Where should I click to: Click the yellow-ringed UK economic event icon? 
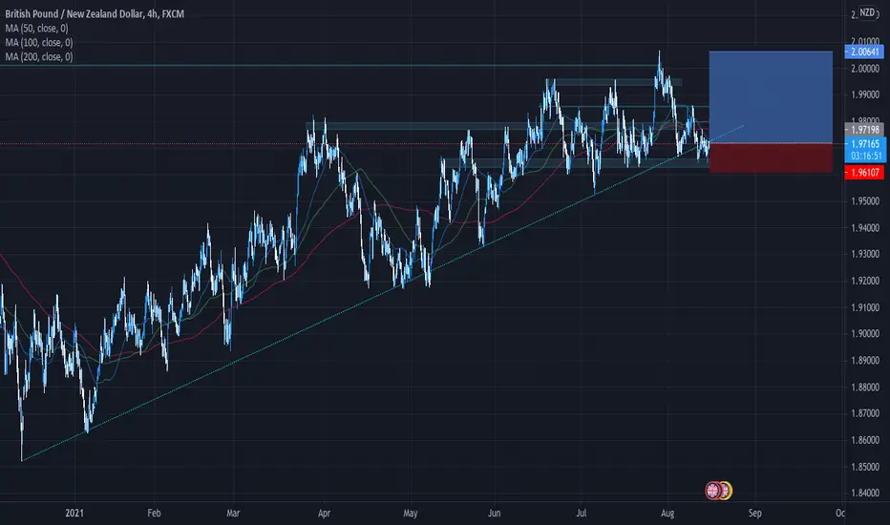pos(726,491)
